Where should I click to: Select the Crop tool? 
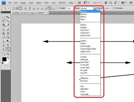tap(3, 25)
